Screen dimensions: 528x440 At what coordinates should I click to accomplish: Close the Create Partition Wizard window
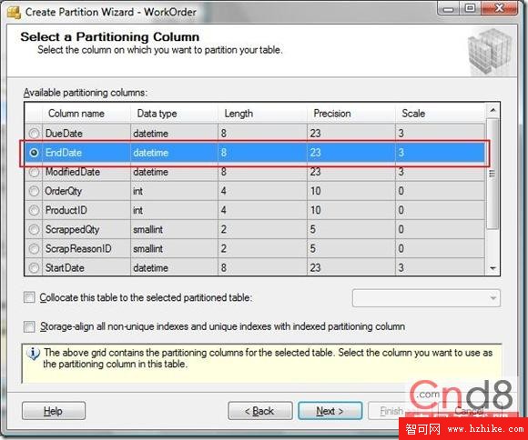[500, 8]
